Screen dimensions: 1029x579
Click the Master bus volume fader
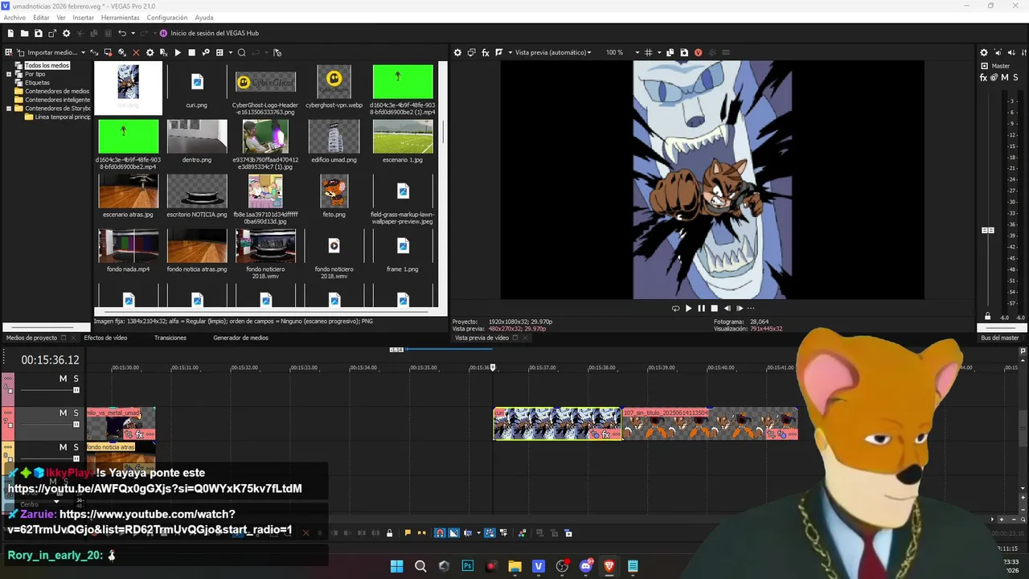point(988,231)
